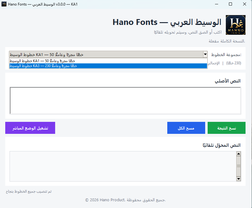This screenshot has height=208, width=252.
Task: Click the © 2026 Hano Product footer text
Action: point(125,200)
